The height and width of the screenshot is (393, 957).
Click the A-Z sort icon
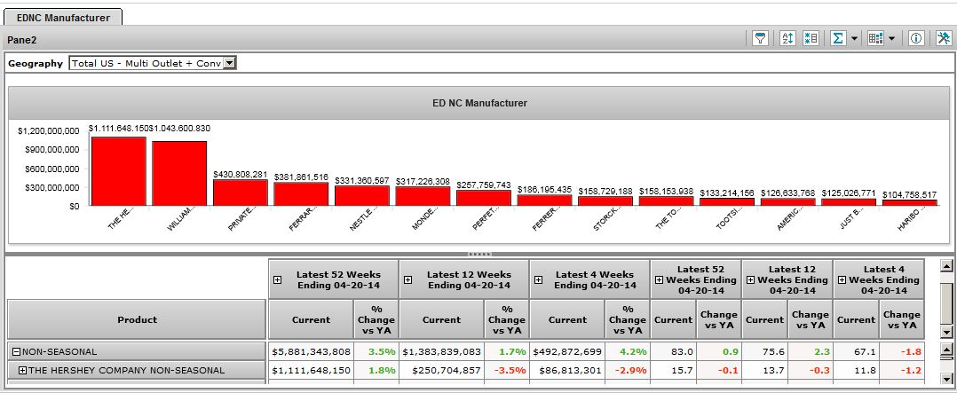(787, 39)
